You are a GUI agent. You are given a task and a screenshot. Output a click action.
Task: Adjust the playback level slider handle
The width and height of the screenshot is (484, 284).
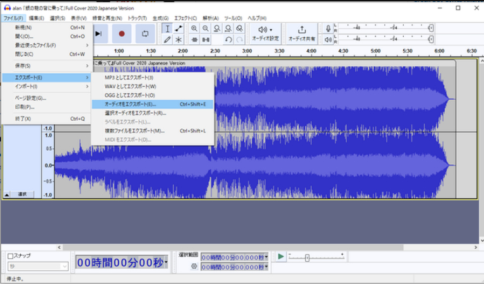click(x=430, y=39)
